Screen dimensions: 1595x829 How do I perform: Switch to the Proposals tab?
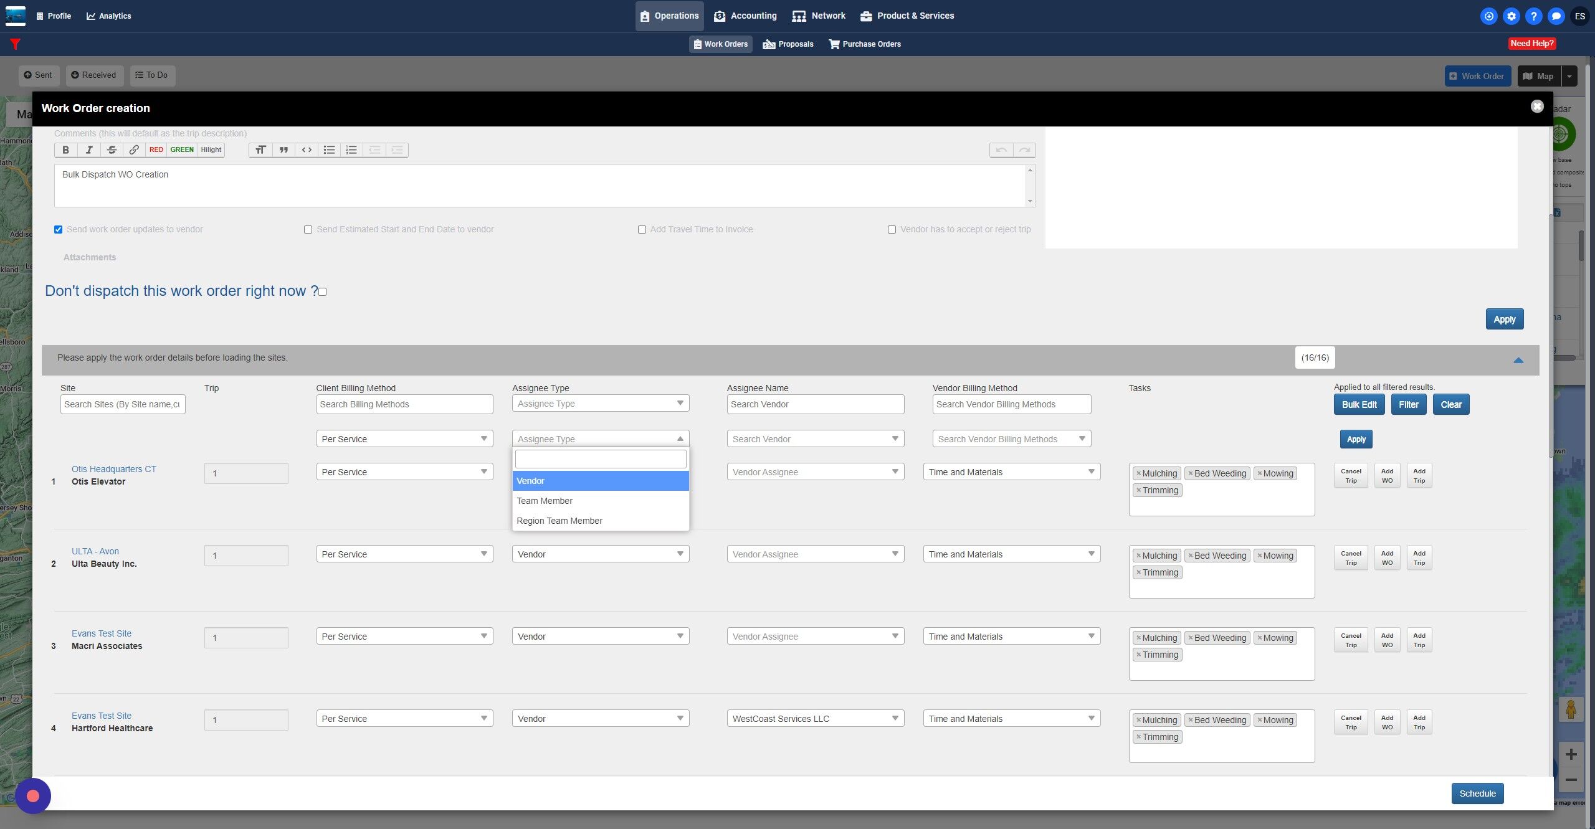788,44
